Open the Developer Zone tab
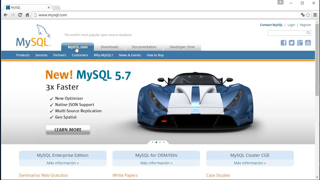 point(182,47)
